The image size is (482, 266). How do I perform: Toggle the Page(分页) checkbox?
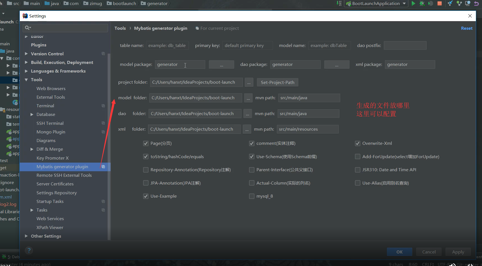click(146, 143)
